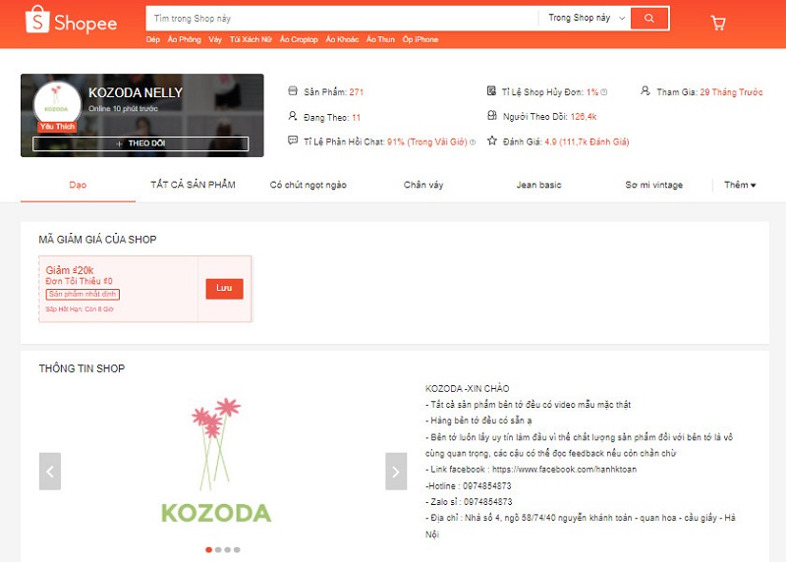Image resolution: width=786 pixels, height=562 pixels.
Task: Select the second carousel indicator dot
Action: click(218, 549)
